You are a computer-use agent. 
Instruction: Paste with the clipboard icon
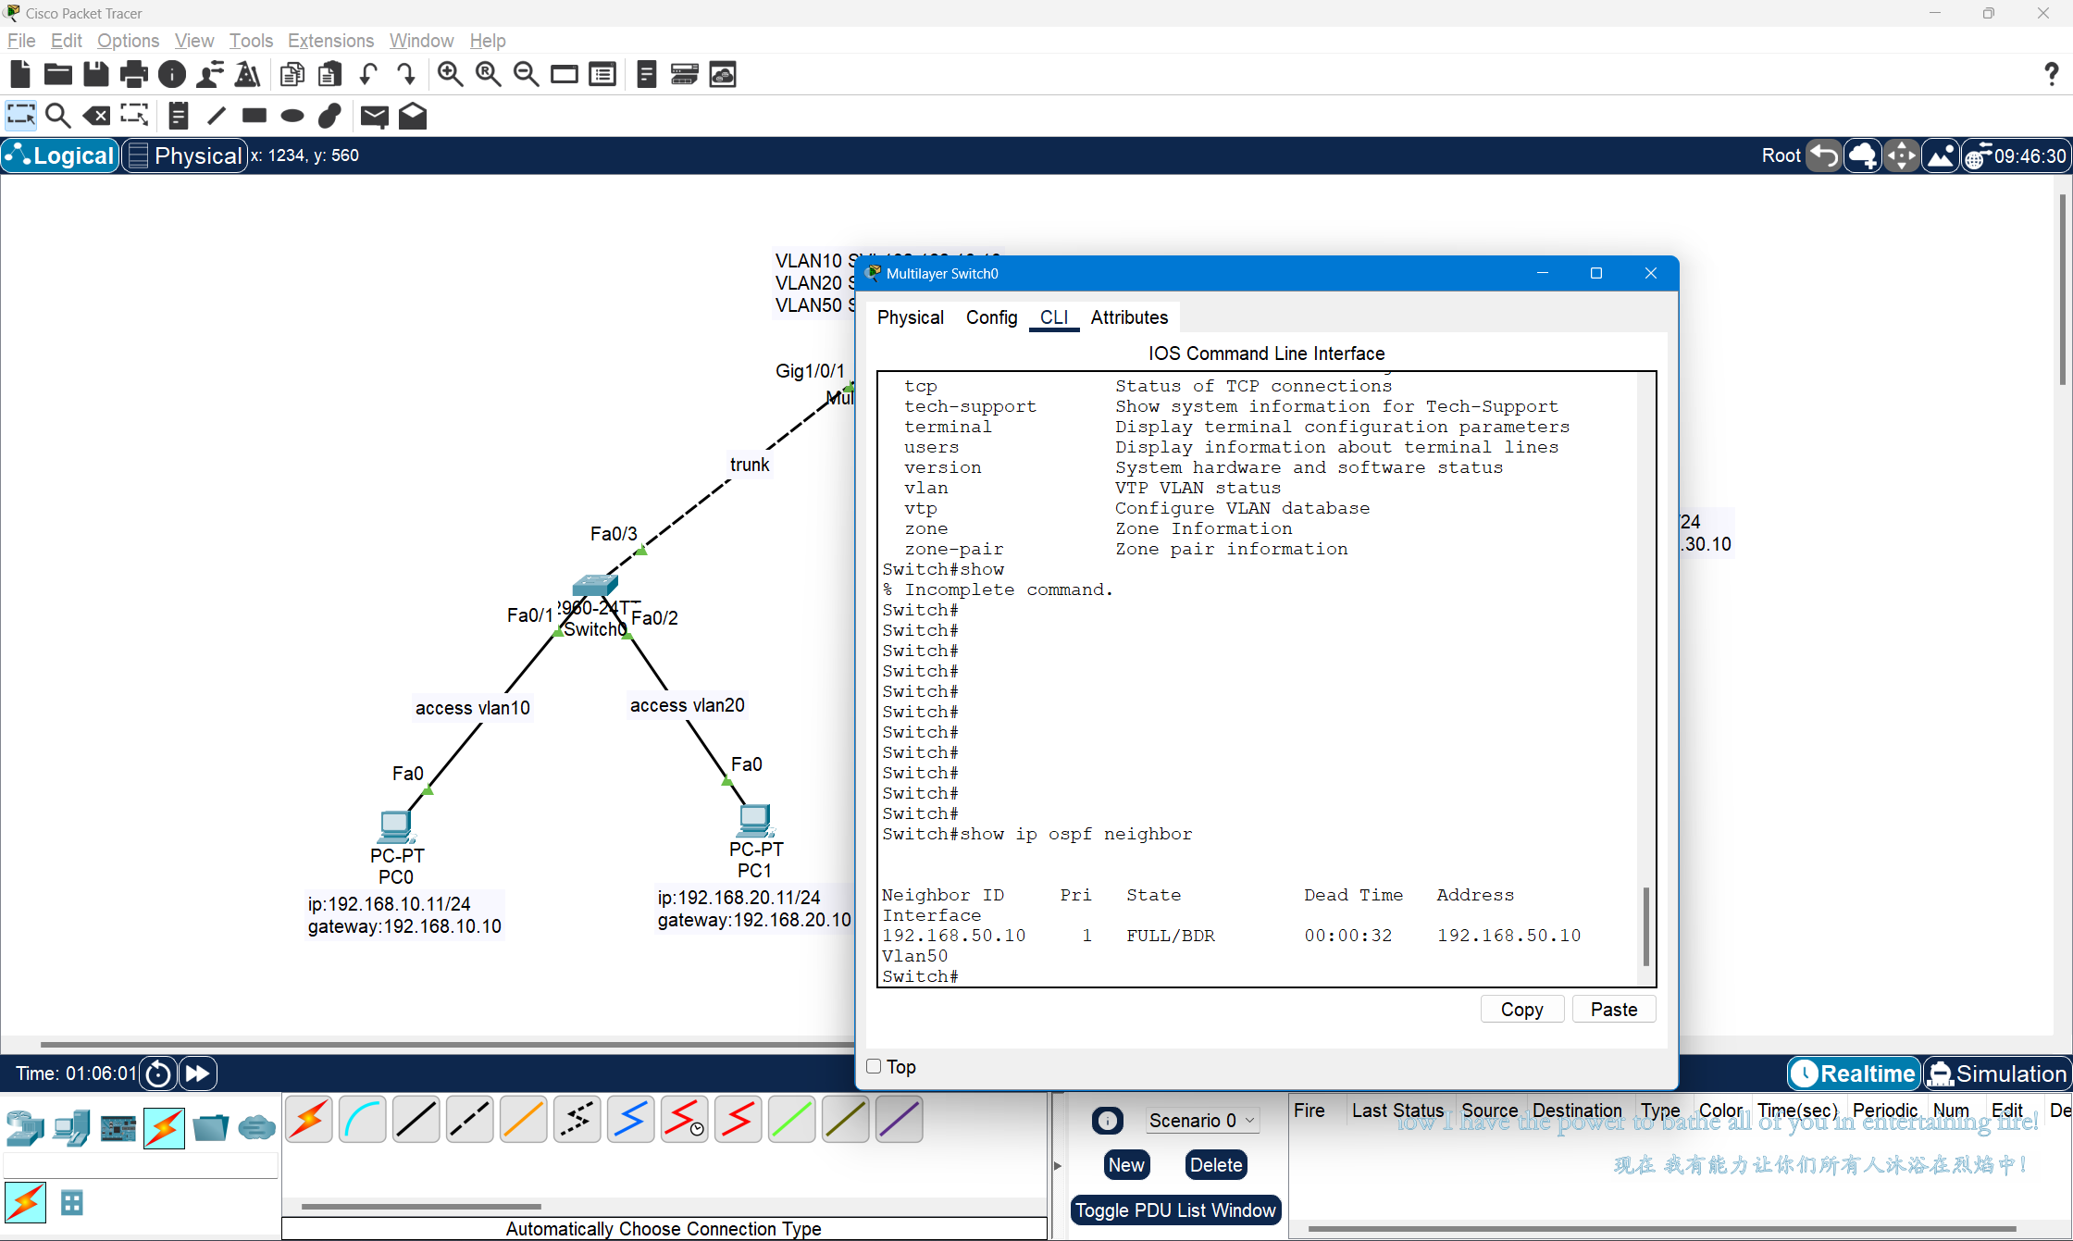tap(329, 74)
